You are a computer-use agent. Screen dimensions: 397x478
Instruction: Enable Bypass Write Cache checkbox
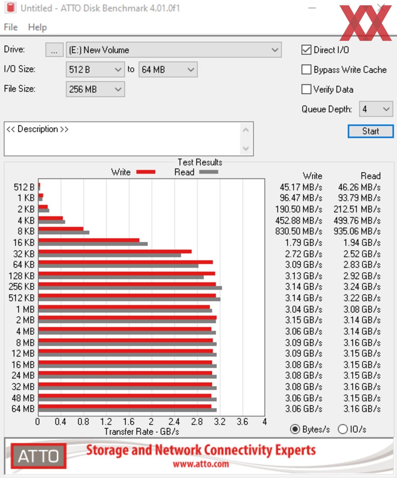306,70
